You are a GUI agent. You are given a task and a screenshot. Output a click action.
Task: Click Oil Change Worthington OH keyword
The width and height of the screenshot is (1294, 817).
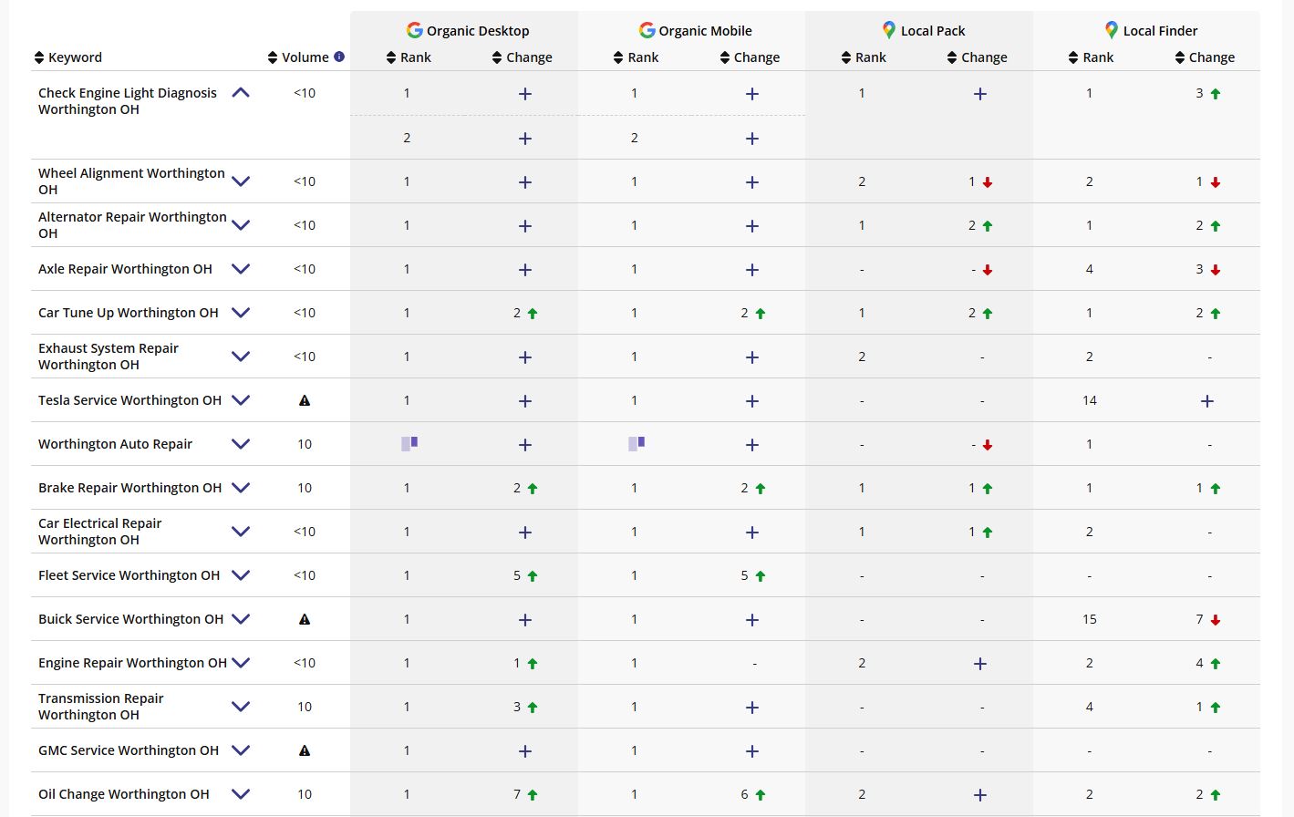pos(124,794)
